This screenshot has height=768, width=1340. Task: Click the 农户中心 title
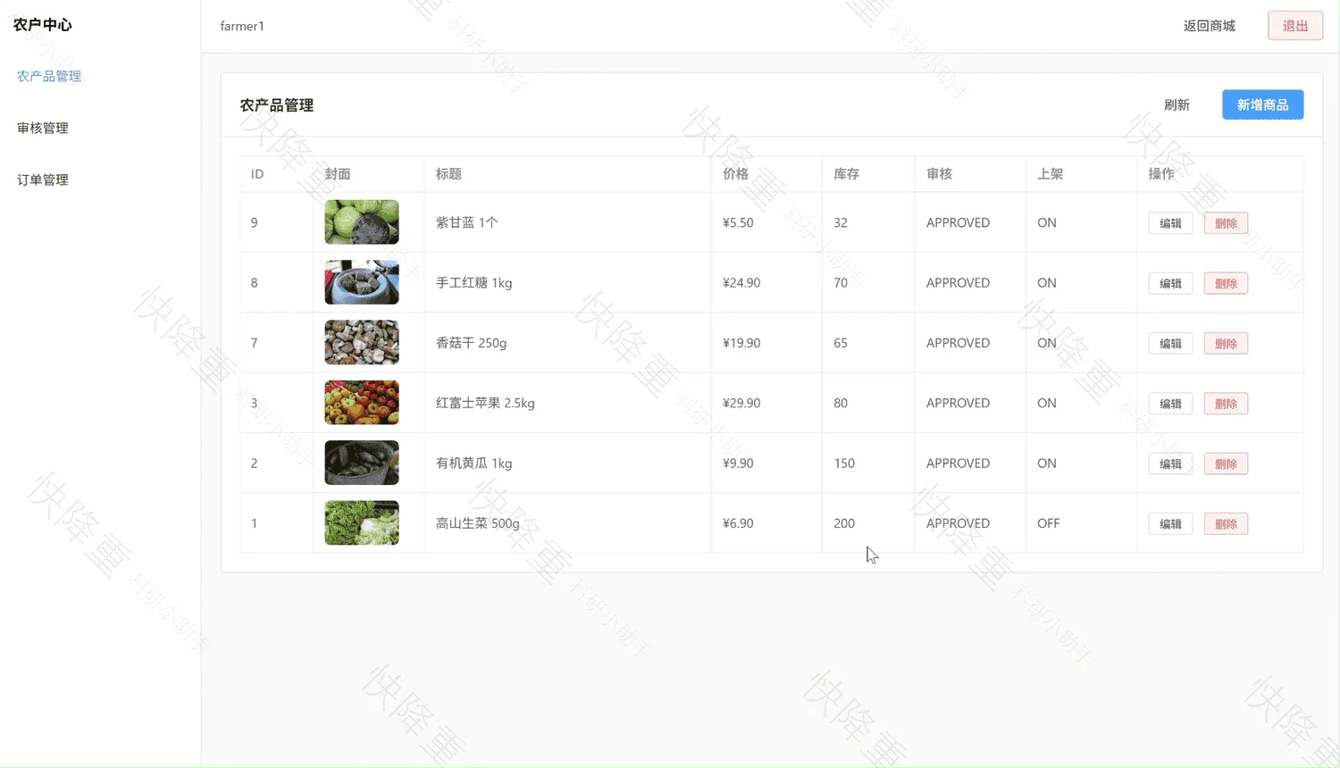pyautogui.click(x=42, y=24)
